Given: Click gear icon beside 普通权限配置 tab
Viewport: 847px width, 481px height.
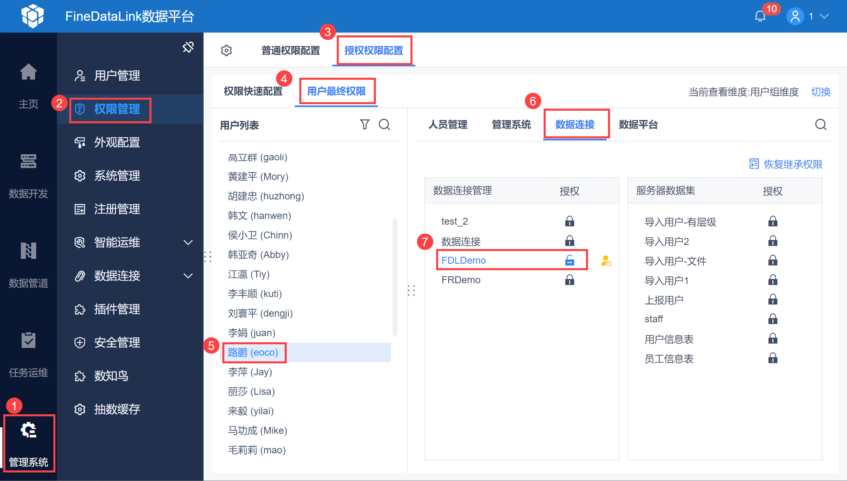Looking at the screenshot, I should (x=226, y=50).
